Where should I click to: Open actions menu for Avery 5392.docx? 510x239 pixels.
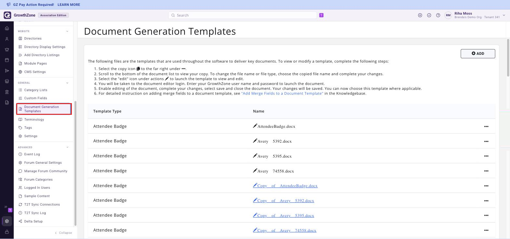point(486,141)
